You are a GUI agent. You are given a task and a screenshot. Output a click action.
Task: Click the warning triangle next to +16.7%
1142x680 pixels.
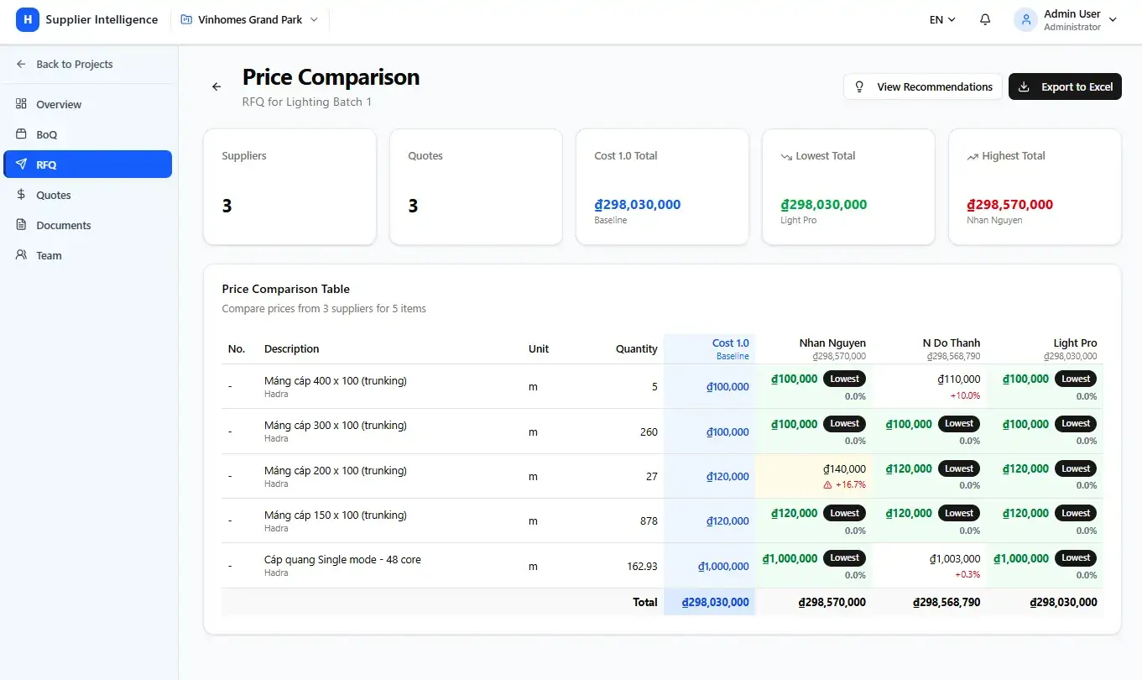[827, 484]
